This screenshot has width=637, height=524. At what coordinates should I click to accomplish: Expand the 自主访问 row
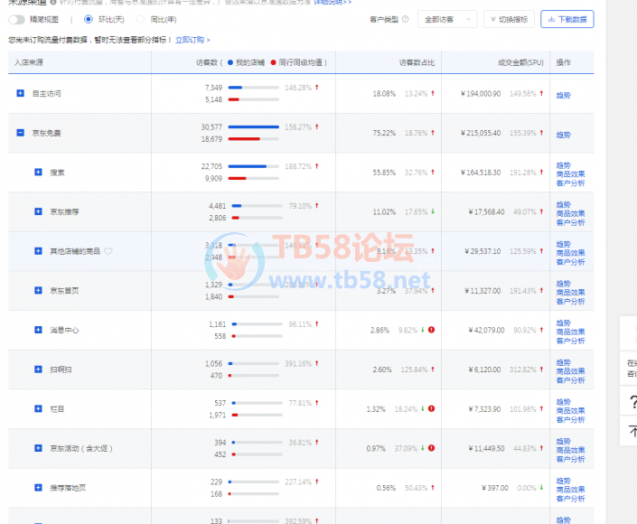(x=20, y=93)
